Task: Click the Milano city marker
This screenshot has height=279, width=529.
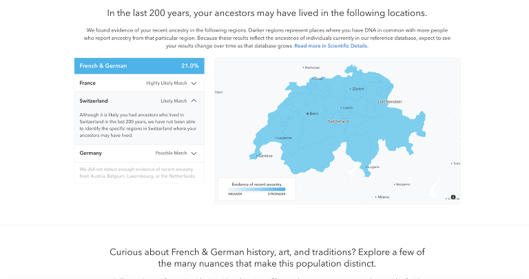Action: pyautogui.click(x=376, y=197)
